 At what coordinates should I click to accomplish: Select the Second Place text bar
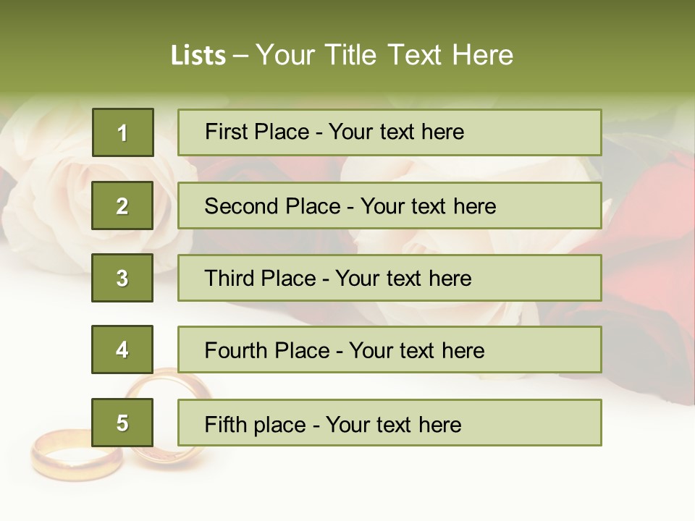(x=389, y=206)
